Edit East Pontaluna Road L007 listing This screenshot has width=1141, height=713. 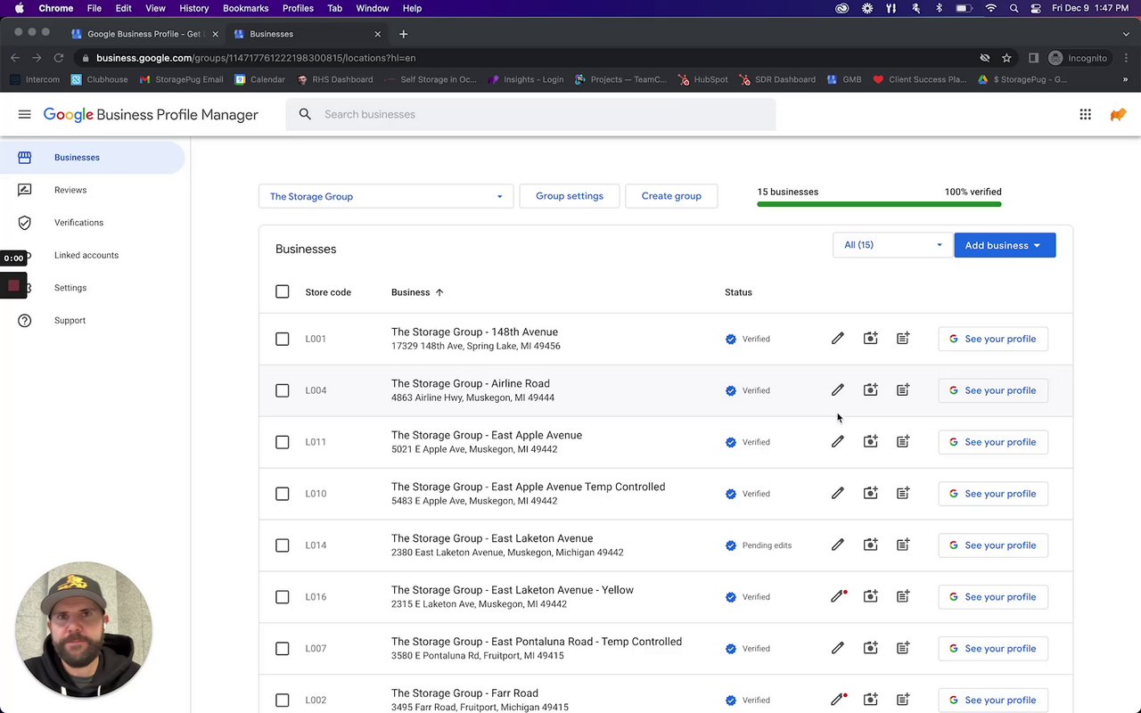[x=838, y=649]
